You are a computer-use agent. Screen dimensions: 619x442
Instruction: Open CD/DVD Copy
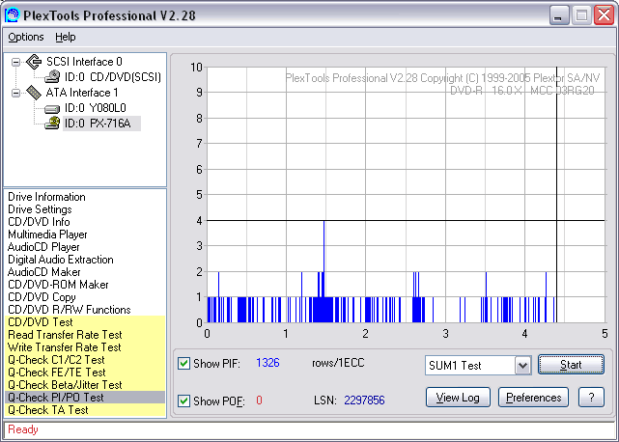click(42, 297)
